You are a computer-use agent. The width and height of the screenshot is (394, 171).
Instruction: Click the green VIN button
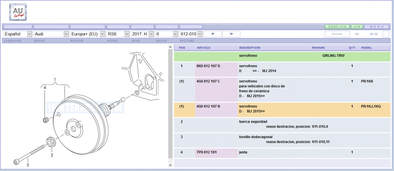357,27
